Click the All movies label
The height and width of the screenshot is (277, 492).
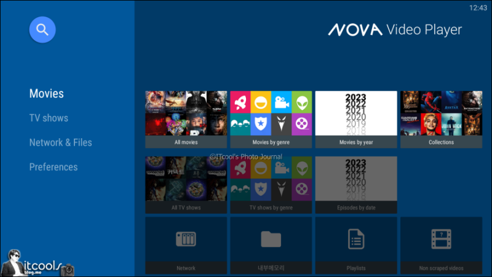point(186,142)
